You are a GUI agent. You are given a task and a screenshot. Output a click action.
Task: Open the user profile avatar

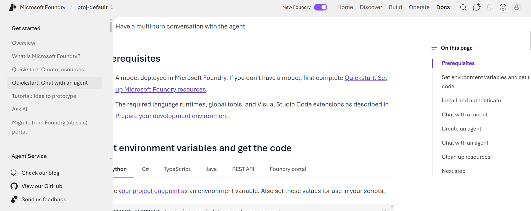(516, 7)
